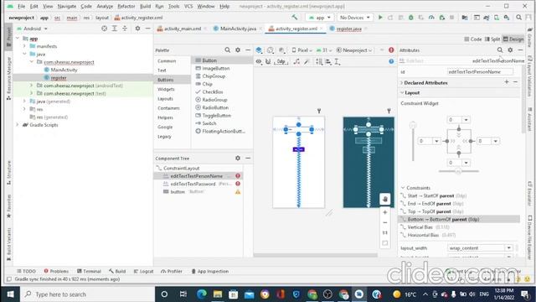Click the Windows Start button
Viewport: 536px width, 302px height.
click(x=10, y=294)
